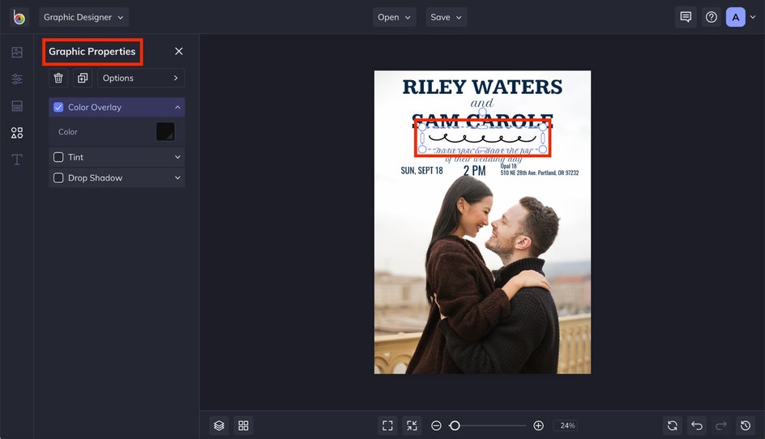Screen dimensions: 765x439
Task: Open the Graphic Designer dropdown
Action: (83, 17)
